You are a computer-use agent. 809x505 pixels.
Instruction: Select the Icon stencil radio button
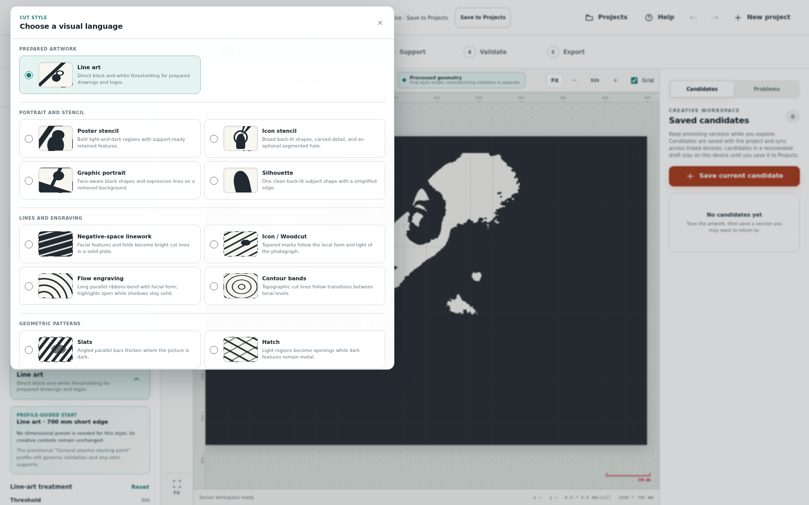214,139
